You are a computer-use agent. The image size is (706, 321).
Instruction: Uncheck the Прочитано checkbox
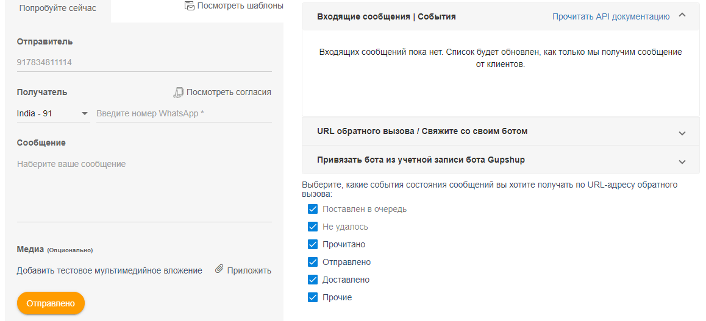(313, 245)
